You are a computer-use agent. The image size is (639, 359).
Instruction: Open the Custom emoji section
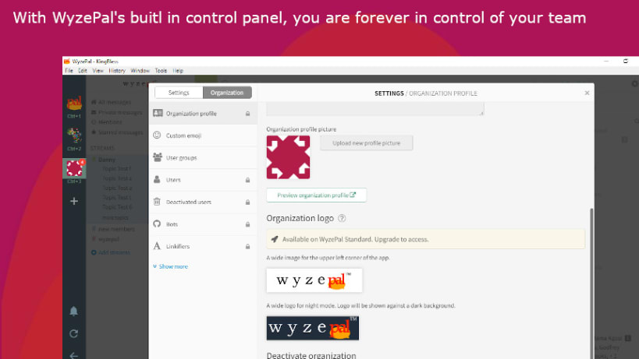[203, 136]
